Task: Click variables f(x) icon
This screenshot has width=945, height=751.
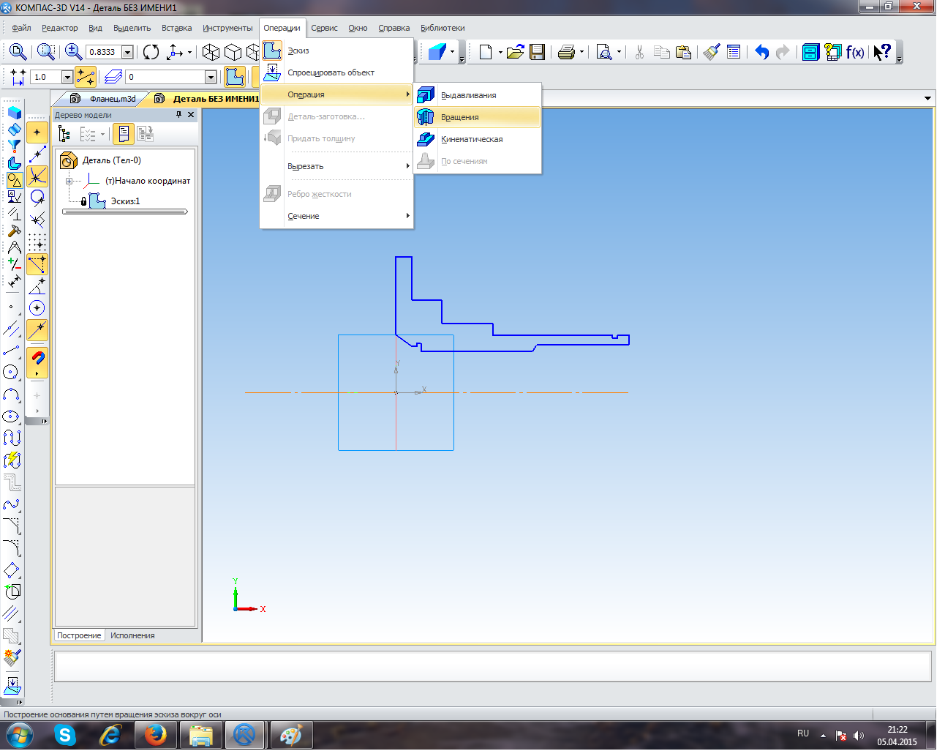Action: [x=855, y=52]
